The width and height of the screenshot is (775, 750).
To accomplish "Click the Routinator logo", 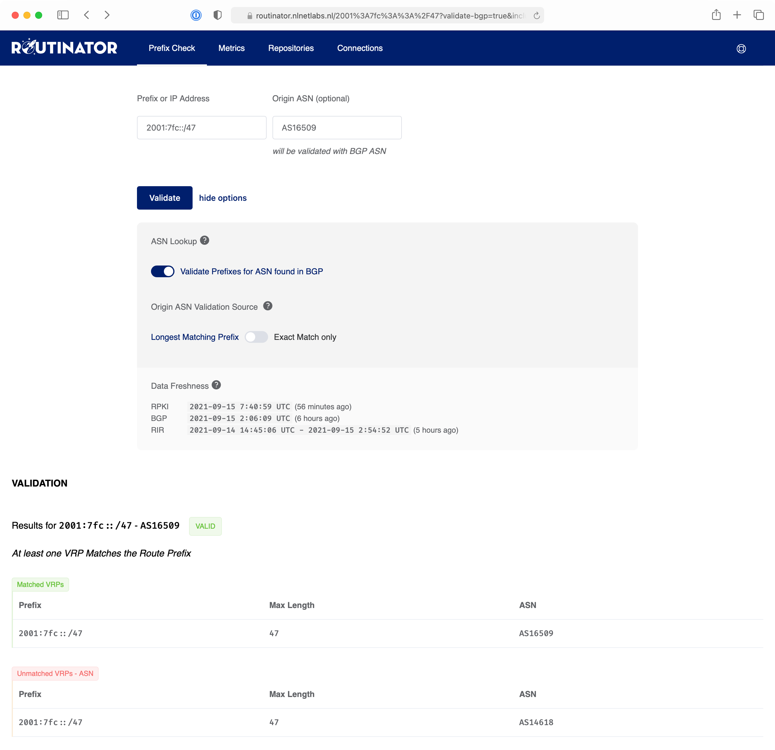I will pyautogui.click(x=64, y=47).
